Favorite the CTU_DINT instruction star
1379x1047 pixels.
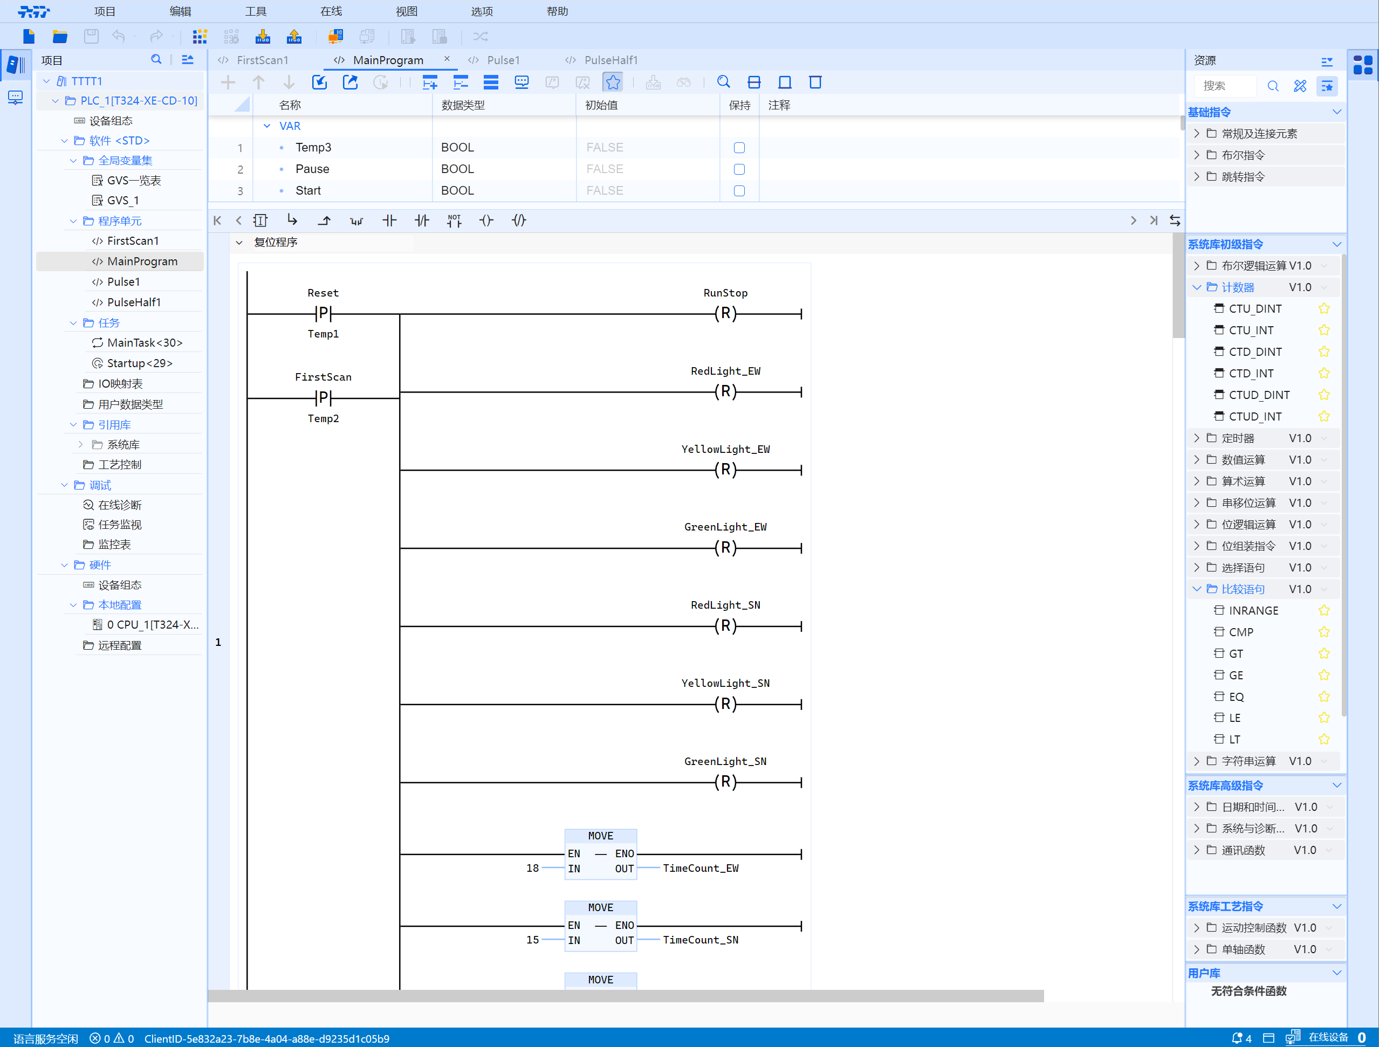pyautogui.click(x=1324, y=308)
